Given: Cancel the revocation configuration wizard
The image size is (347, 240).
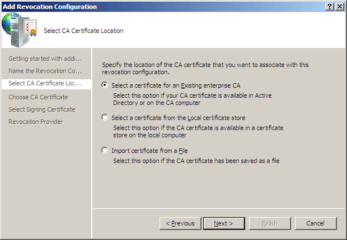Looking at the screenshot, I should point(316,223).
